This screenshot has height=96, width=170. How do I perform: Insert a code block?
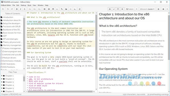(x=70, y=9)
